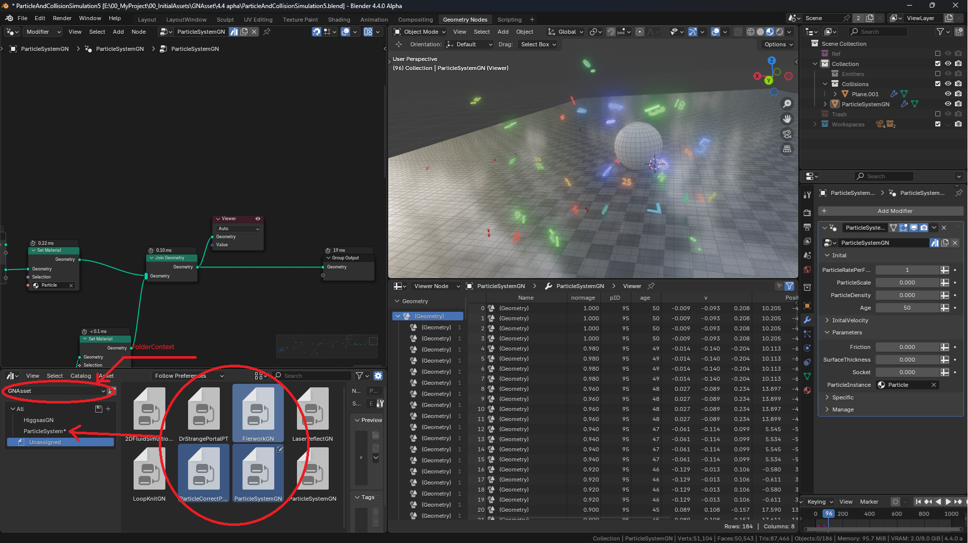Expand the InitalVelocity panel
This screenshot has height=543, width=968.
850,320
